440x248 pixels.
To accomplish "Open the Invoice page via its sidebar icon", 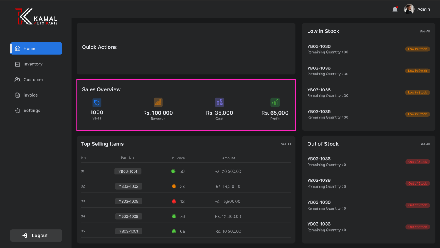I will (x=17, y=95).
